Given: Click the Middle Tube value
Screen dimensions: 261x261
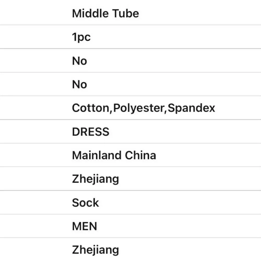Looking at the screenshot, I should click(105, 13).
